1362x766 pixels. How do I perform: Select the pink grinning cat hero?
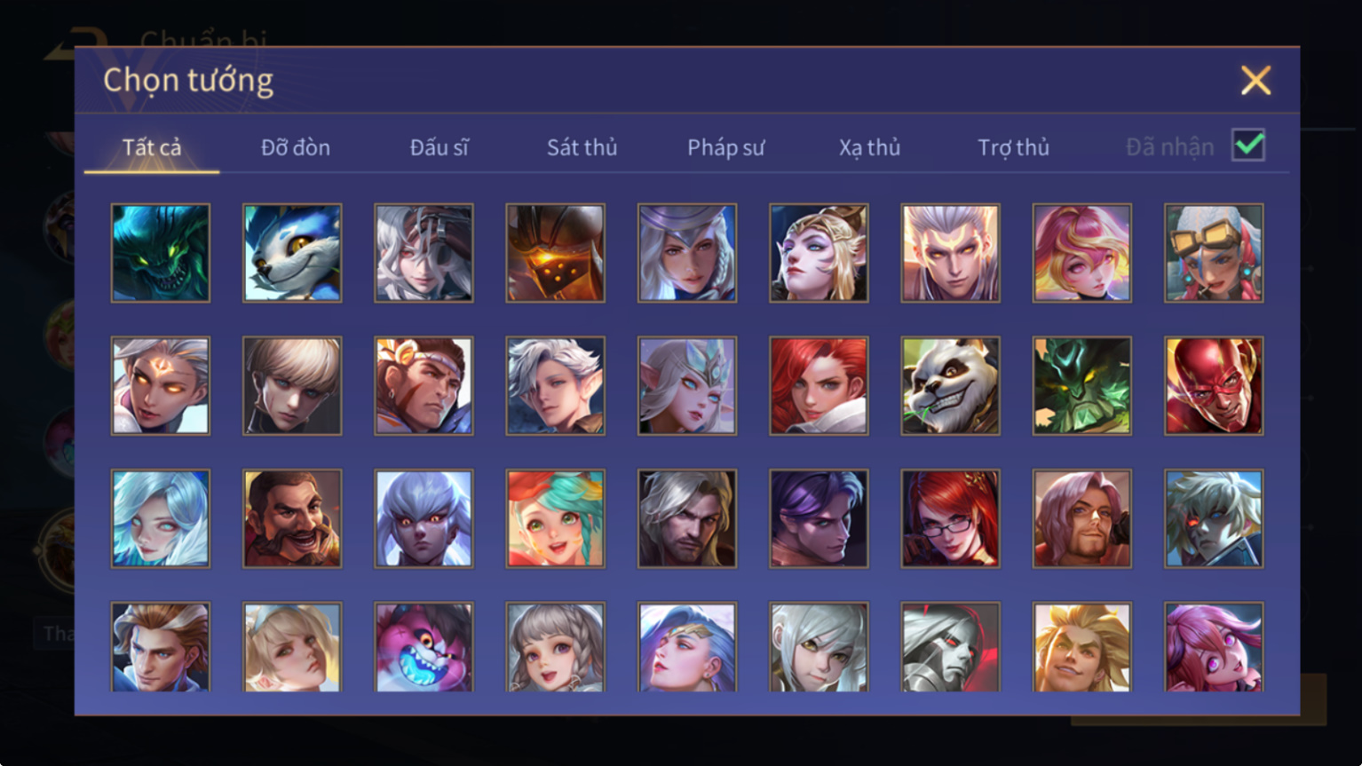(x=424, y=647)
